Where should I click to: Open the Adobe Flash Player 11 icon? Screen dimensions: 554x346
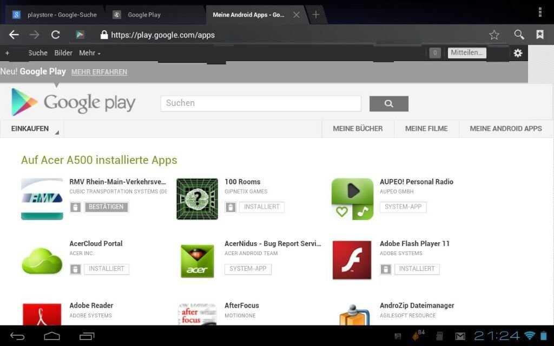352,260
